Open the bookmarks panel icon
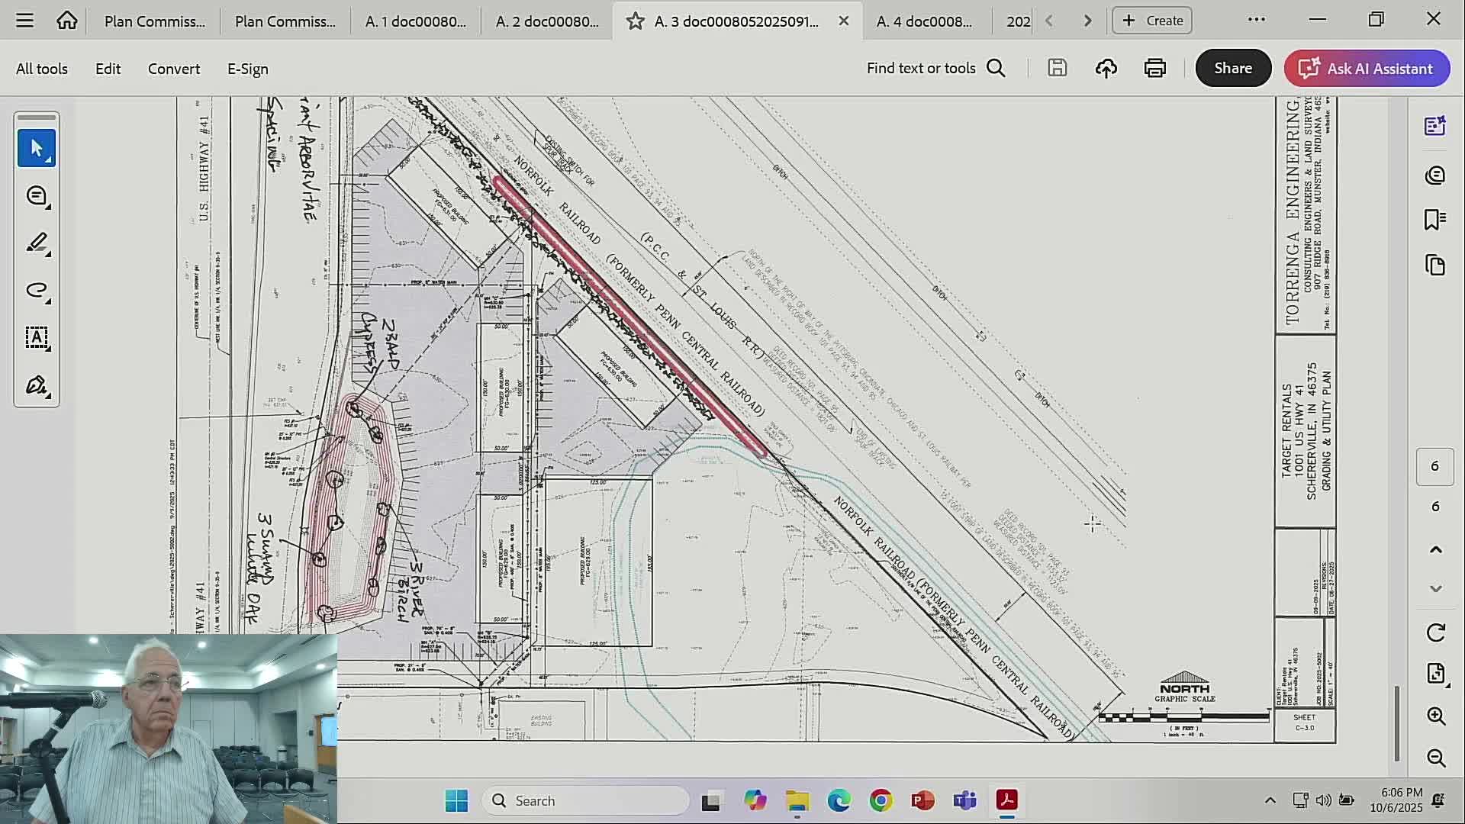The width and height of the screenshot is (1465, 824). click(1434, 220)
